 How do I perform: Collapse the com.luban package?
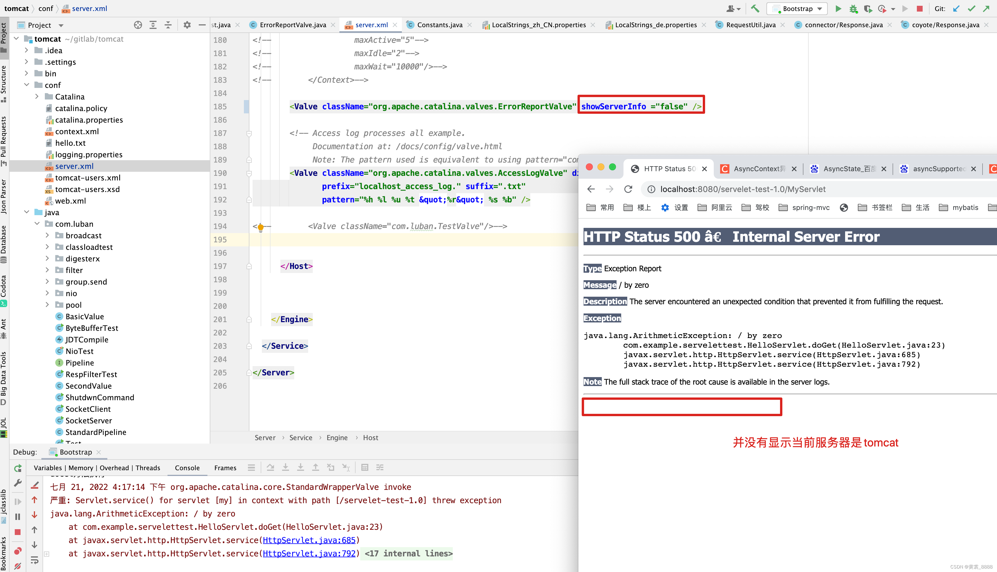[x=37, y=224]
